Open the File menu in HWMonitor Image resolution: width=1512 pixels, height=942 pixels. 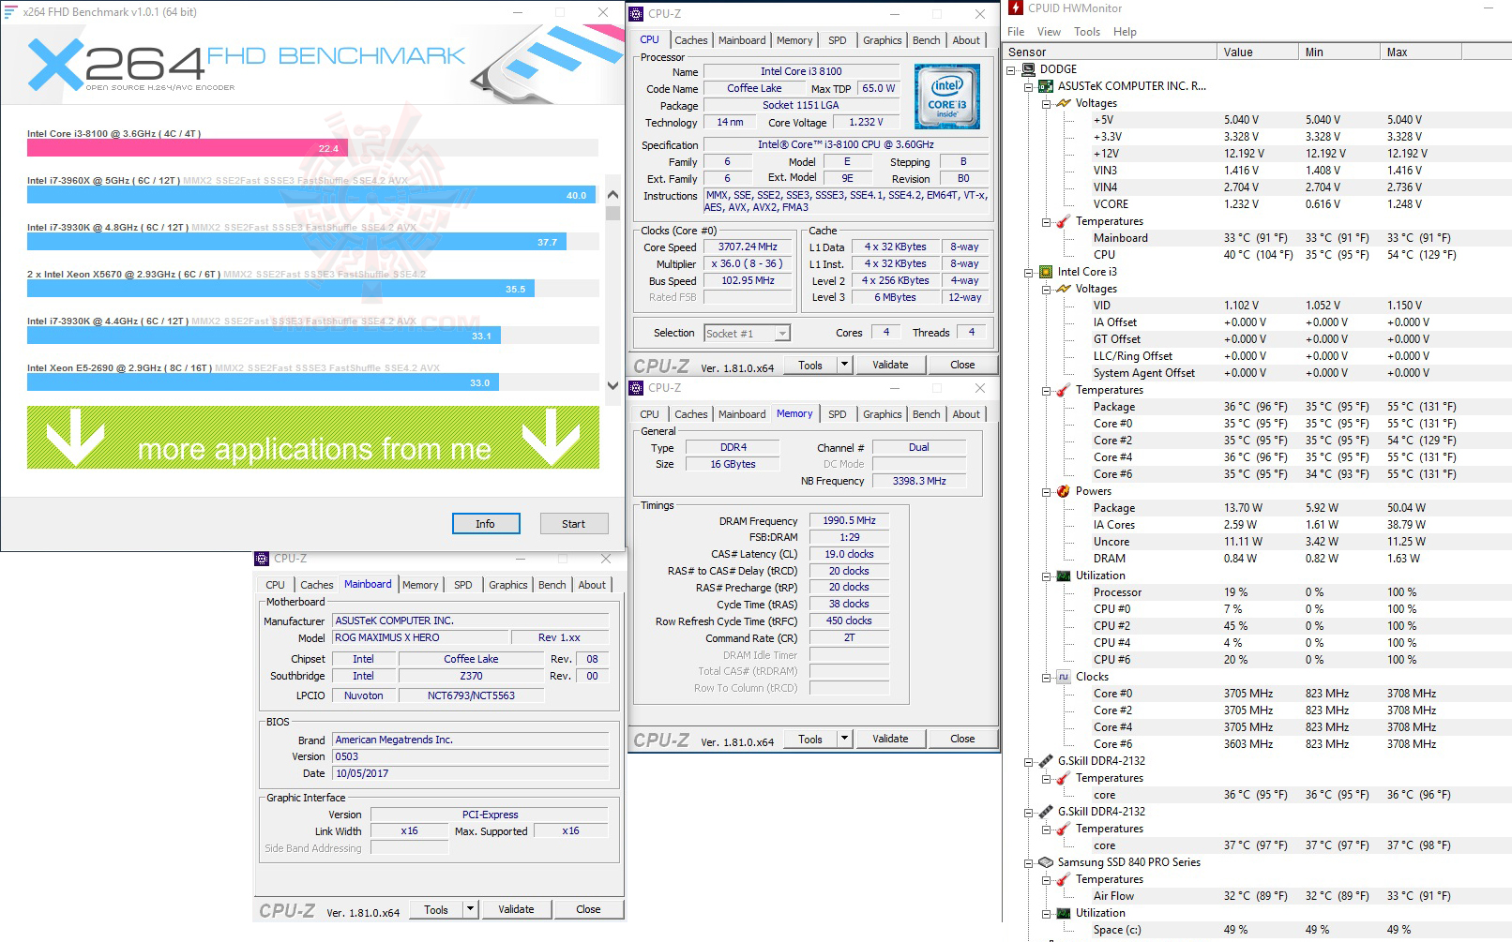tap(1016, 32)
